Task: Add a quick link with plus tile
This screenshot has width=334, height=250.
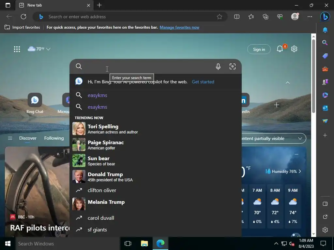Action: (x=277, y=105)
